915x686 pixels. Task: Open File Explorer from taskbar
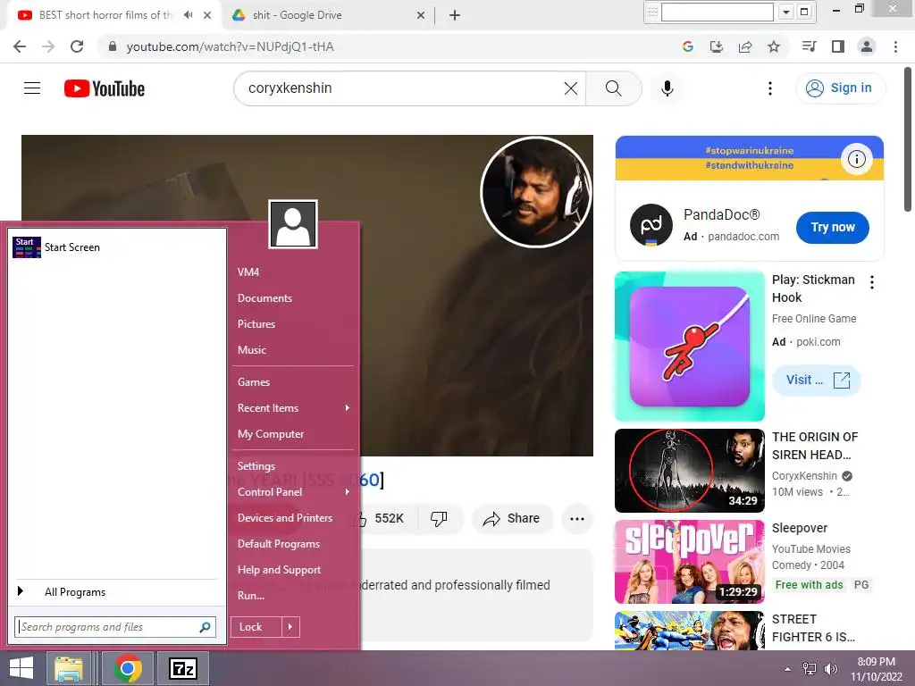[x=68, y=668]
